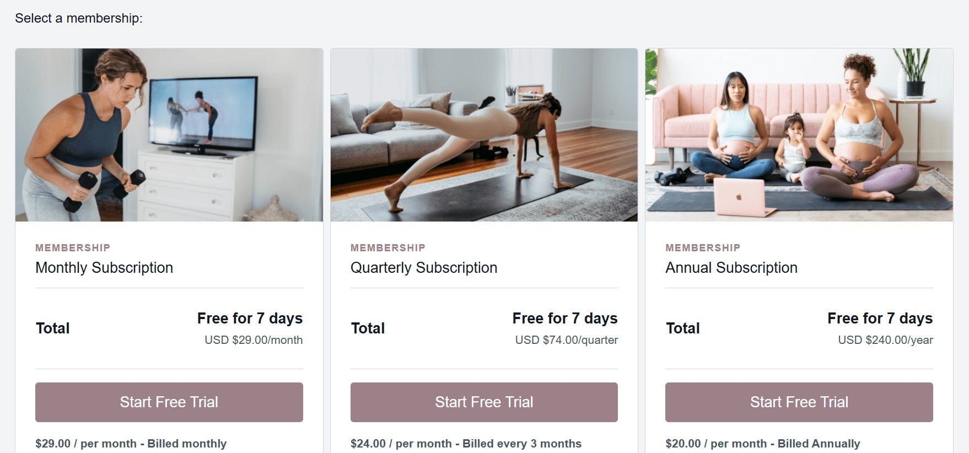
Task: Open the prenatal yoga photo on Annual card
Action: (x=799, y=135)
